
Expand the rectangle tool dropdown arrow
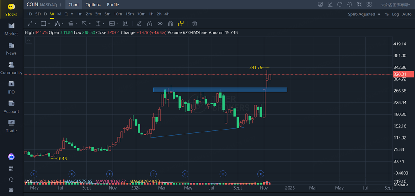[x=49, y=24]
